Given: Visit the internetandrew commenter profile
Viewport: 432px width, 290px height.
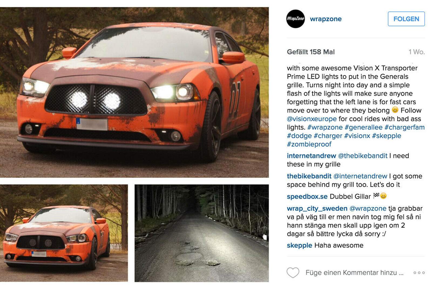Looking at the screenshot, I should coord(311,156).
